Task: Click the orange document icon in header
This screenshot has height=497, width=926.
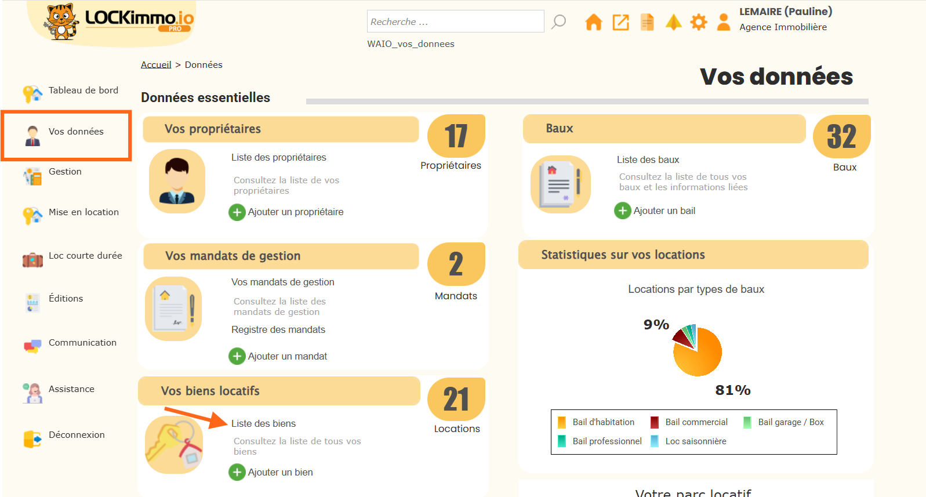Action: coord(647,23)
